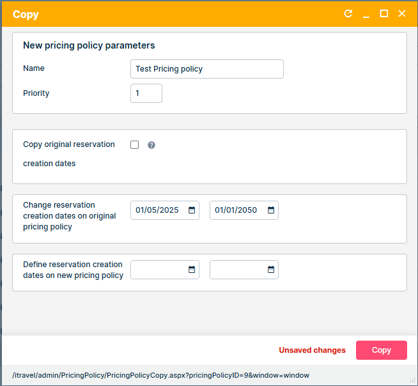This screenshot has height=386, width=418.
Task: Click the Copy button
Action: [382, 350]
